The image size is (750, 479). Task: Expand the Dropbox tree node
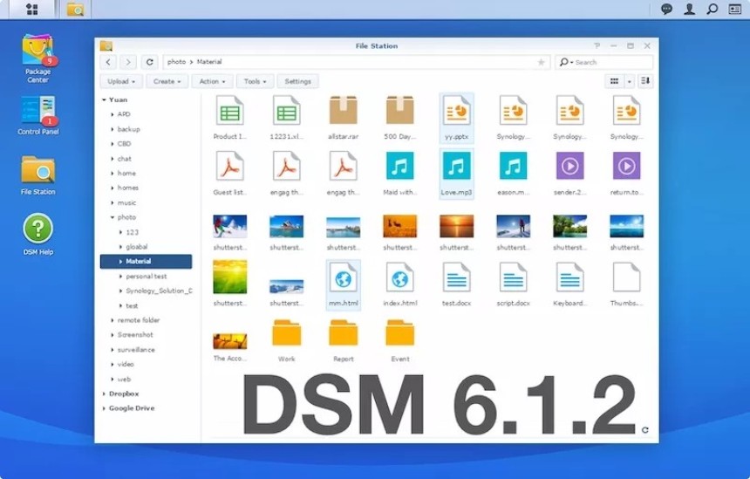click(105, 393)
